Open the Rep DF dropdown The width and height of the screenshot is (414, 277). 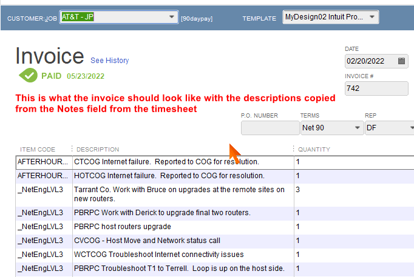(412, 128)
